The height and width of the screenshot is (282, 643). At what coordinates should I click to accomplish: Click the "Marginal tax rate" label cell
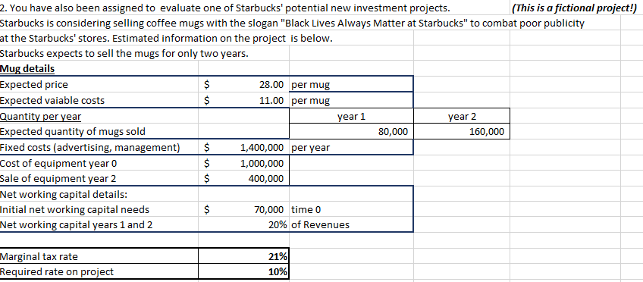pyautogui.click(x=99, y=256)
